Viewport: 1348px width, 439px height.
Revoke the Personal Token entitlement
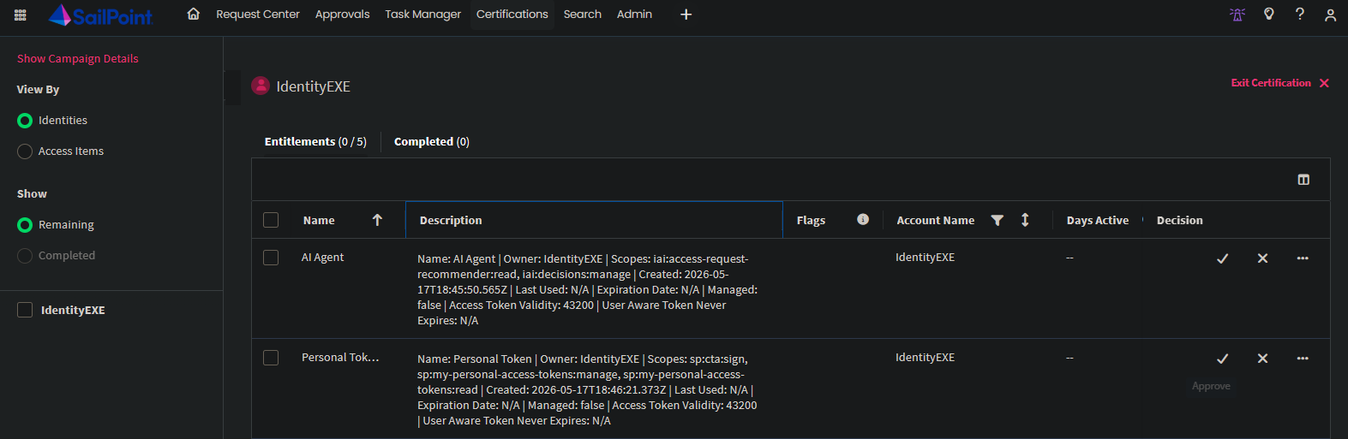(1262, 359)
